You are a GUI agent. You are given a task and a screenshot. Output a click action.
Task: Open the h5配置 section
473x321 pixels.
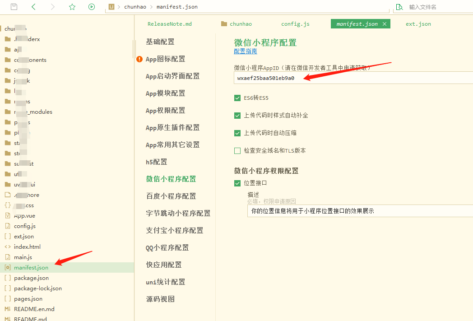click(x=156, y=162)
